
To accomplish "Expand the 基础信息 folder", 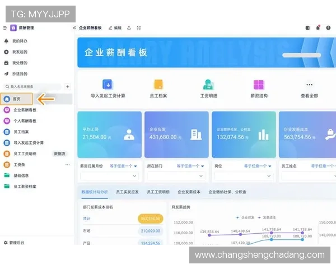I will tap(21, 175).
